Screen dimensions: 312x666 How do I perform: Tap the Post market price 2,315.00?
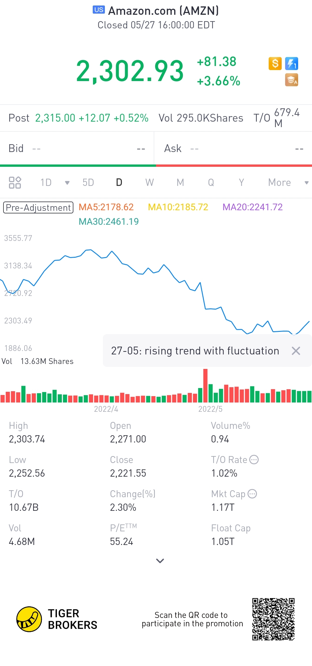pos(55,118)
